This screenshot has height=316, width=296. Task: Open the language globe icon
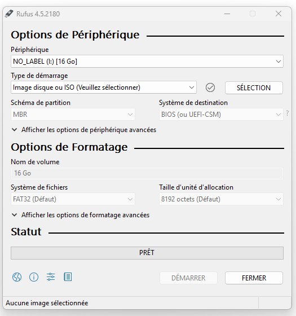[17, 277]
